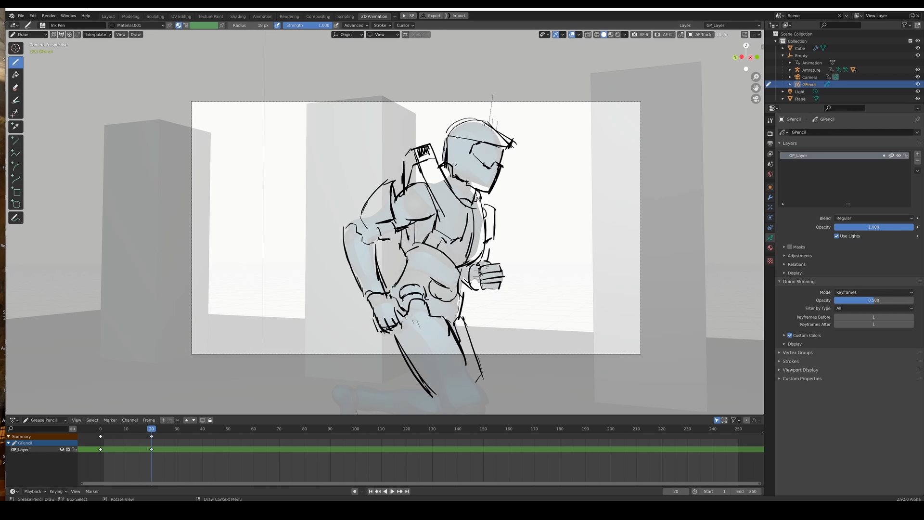
Task: Select the Fill tool in toolbar
Action: click(x=15, y=75)
